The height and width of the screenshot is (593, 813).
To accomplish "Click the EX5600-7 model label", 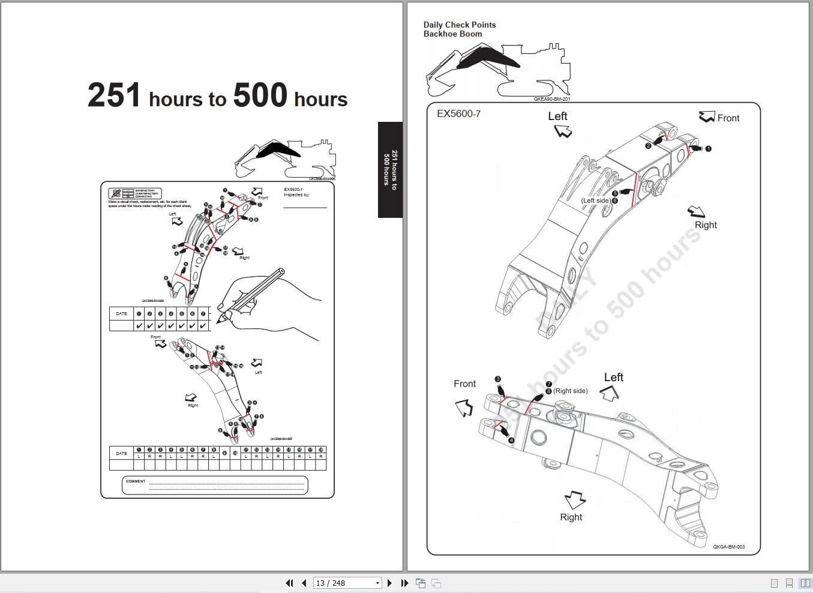I will 458,112.
